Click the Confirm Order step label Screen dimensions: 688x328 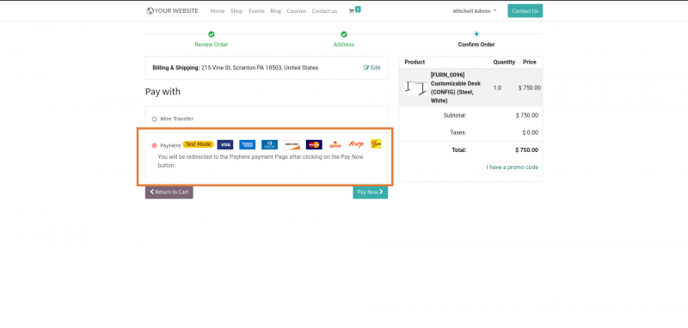(476, 45)
